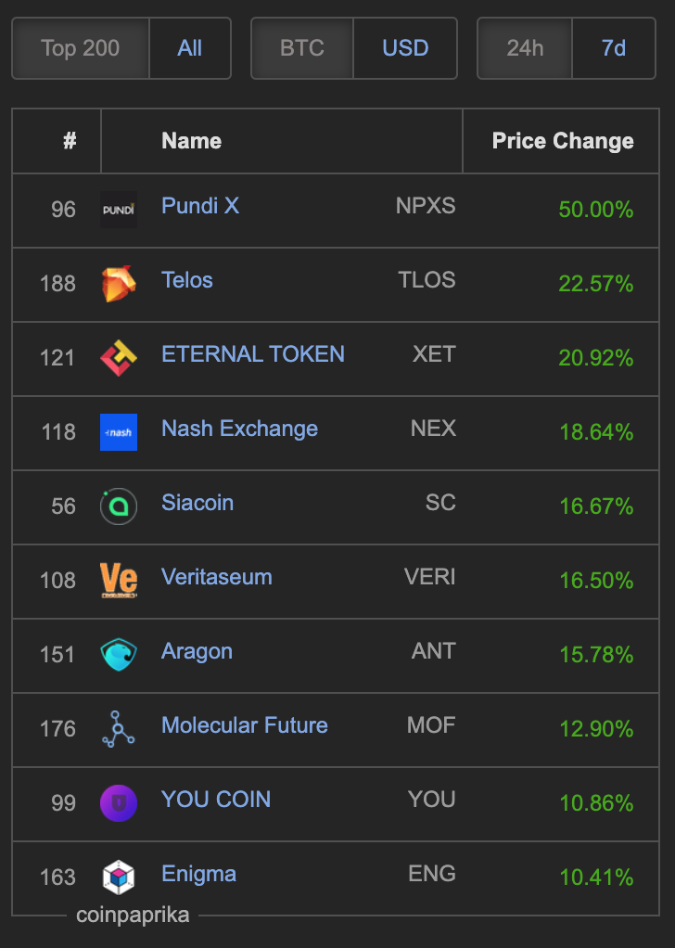Select the All coins filter
The image size is (675, 948).
click(190, 48)
